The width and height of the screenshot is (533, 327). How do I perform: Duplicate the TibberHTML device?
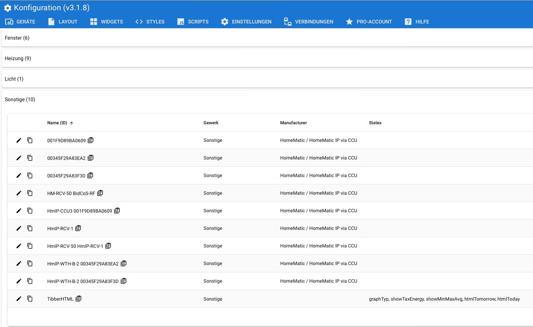[30, 299]
